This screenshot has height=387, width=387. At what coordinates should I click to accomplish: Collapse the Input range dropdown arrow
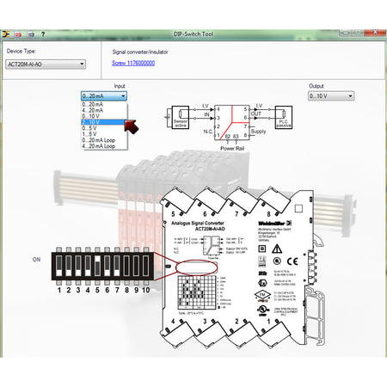[x=123, y=96]
